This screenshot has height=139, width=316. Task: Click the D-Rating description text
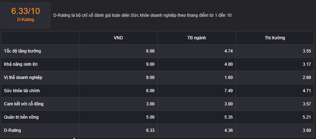(x=143, y=15)
